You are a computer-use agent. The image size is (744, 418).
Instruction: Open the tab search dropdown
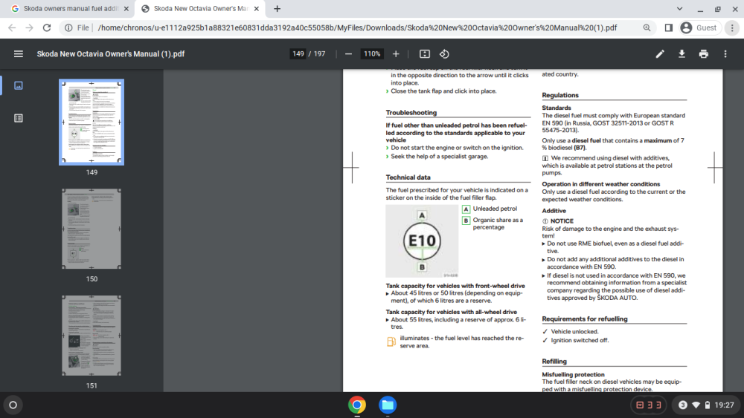[679, 8]
